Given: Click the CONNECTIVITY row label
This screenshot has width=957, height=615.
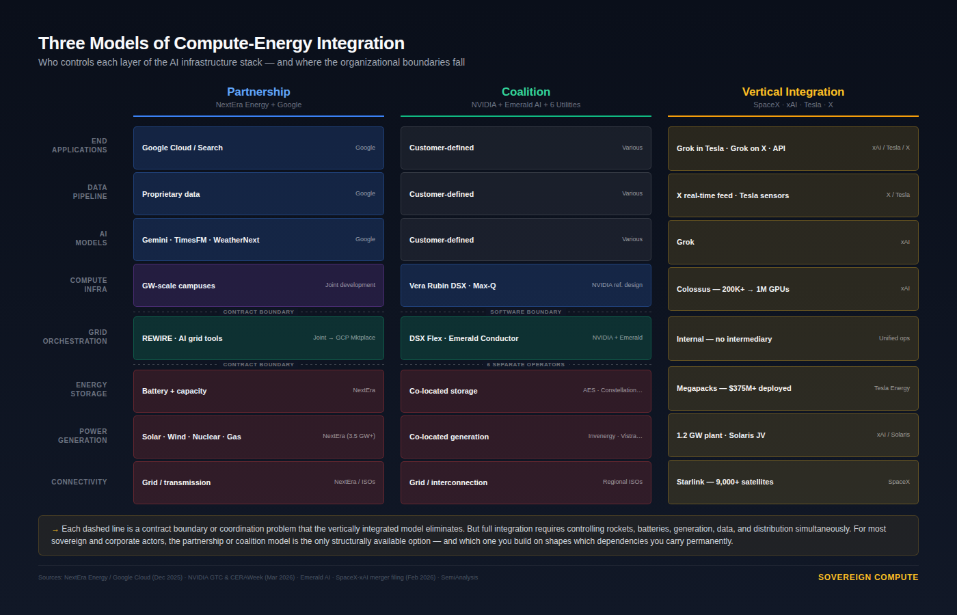Looking at the screenshot, I should point(79,482).
